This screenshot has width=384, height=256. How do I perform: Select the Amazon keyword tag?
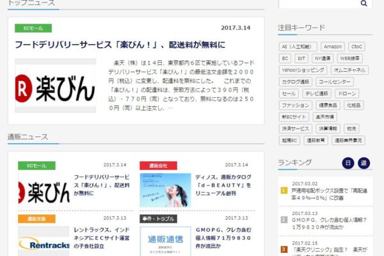pyautogui.click(x=333, y=47)
